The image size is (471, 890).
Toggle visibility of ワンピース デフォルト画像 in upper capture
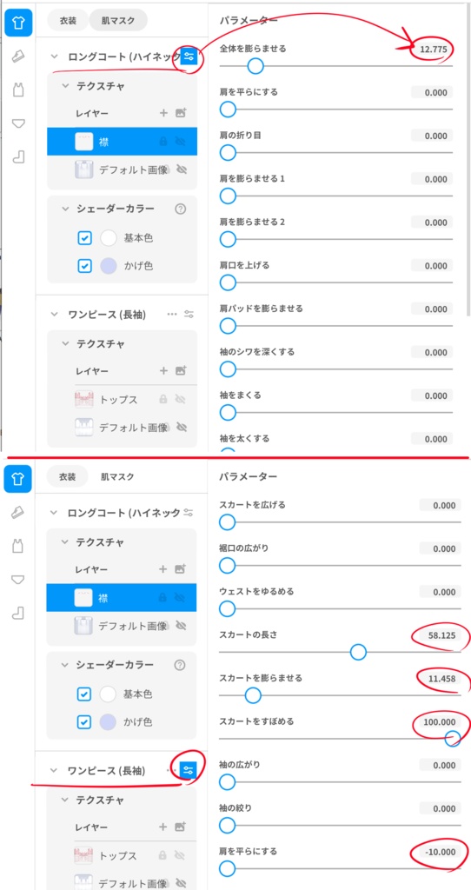click(182, 426)
